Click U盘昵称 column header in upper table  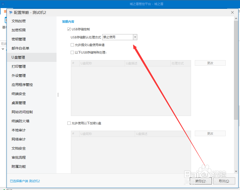pyautogui.click(x=102, y=63)
